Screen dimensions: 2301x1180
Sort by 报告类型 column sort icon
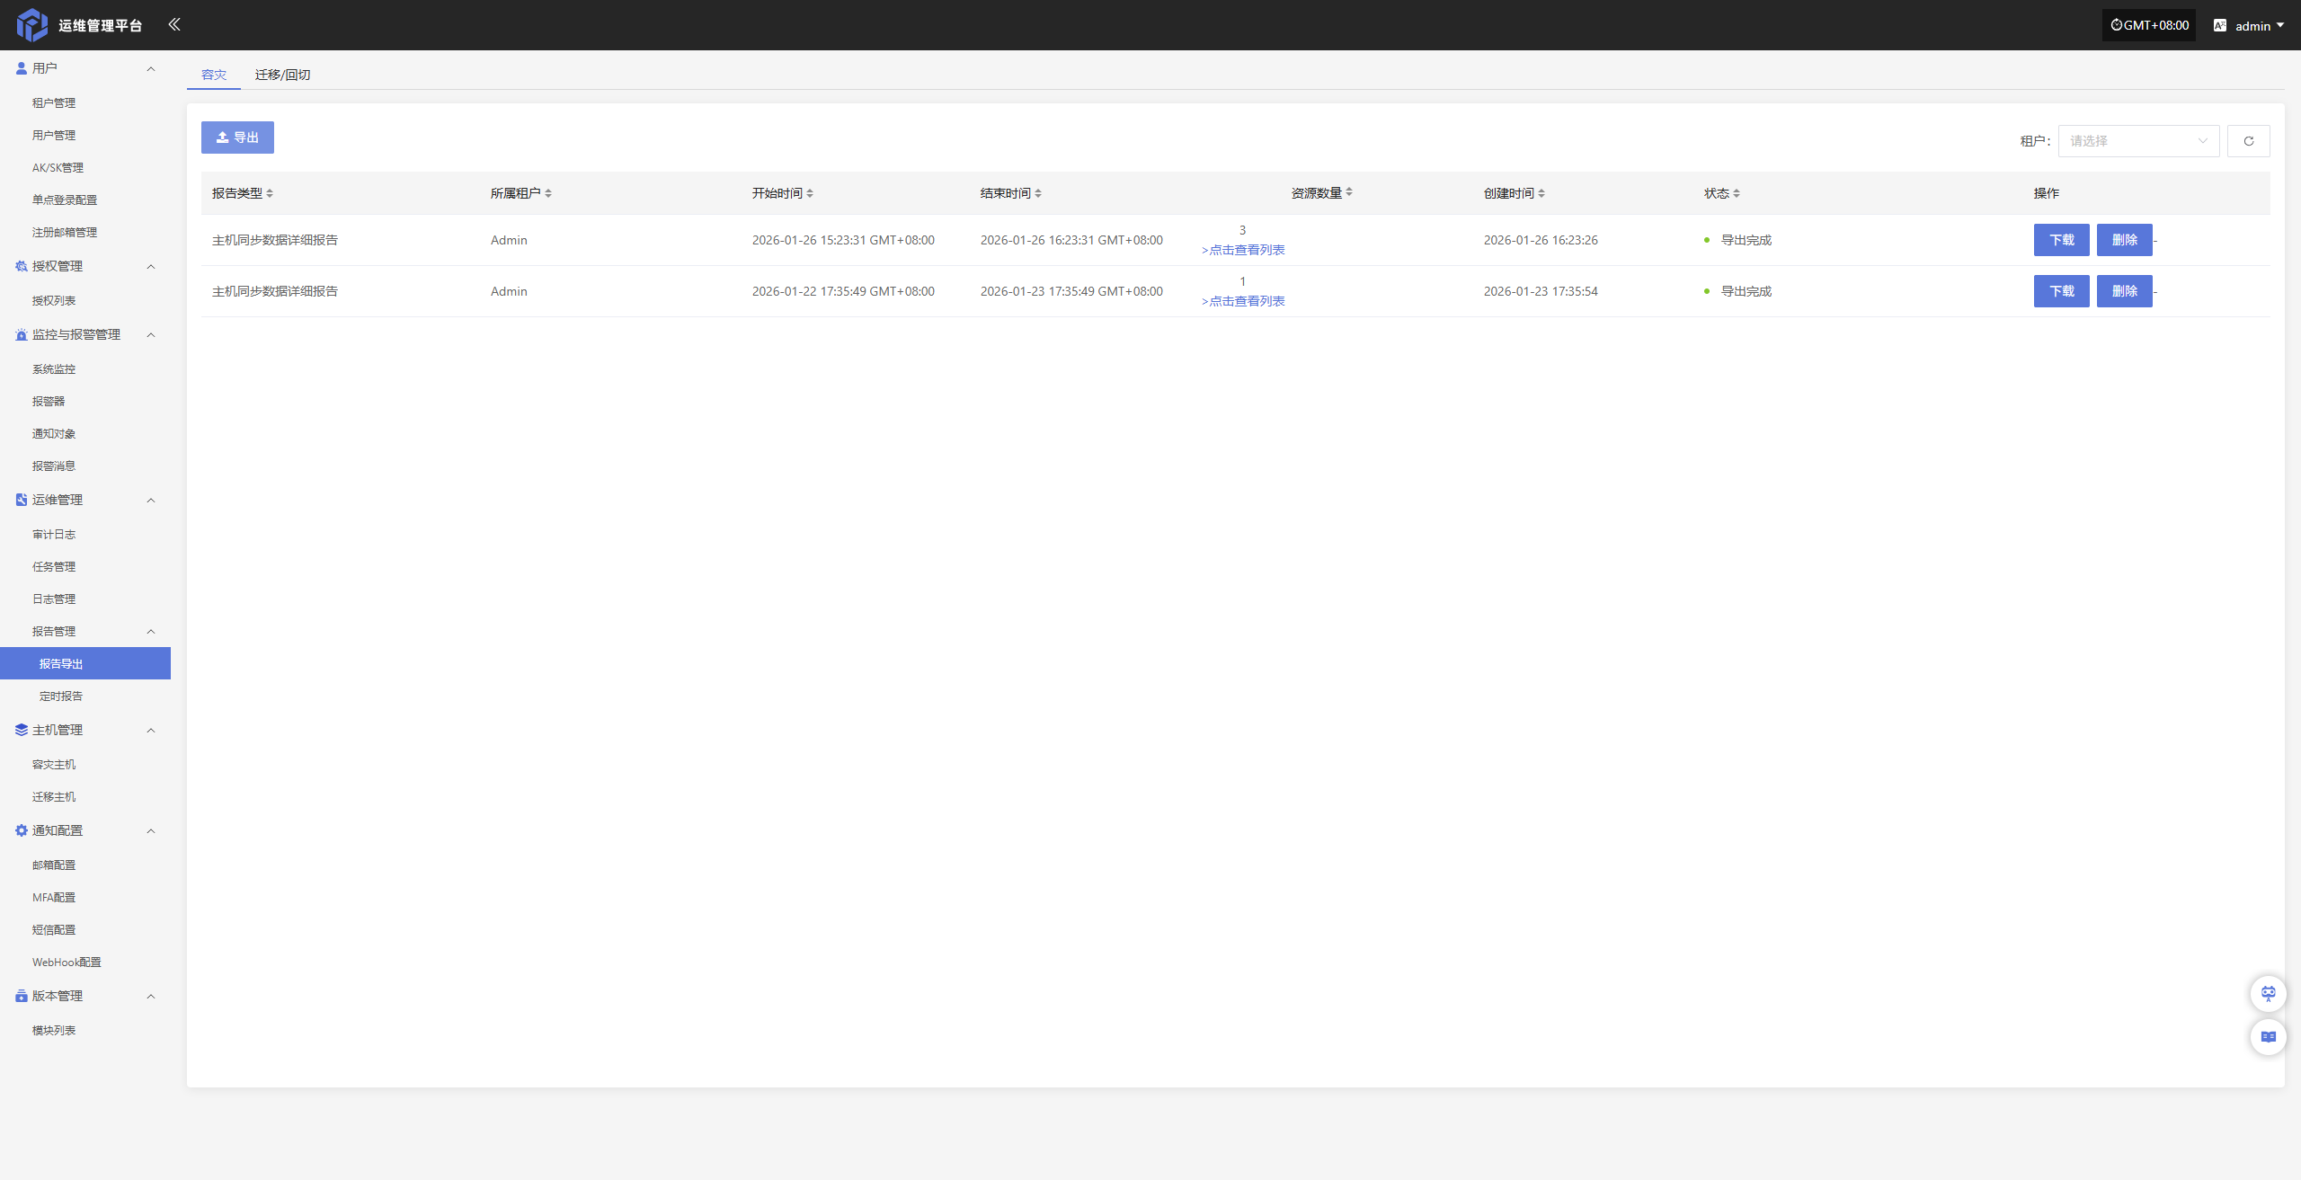pos(270,193)
